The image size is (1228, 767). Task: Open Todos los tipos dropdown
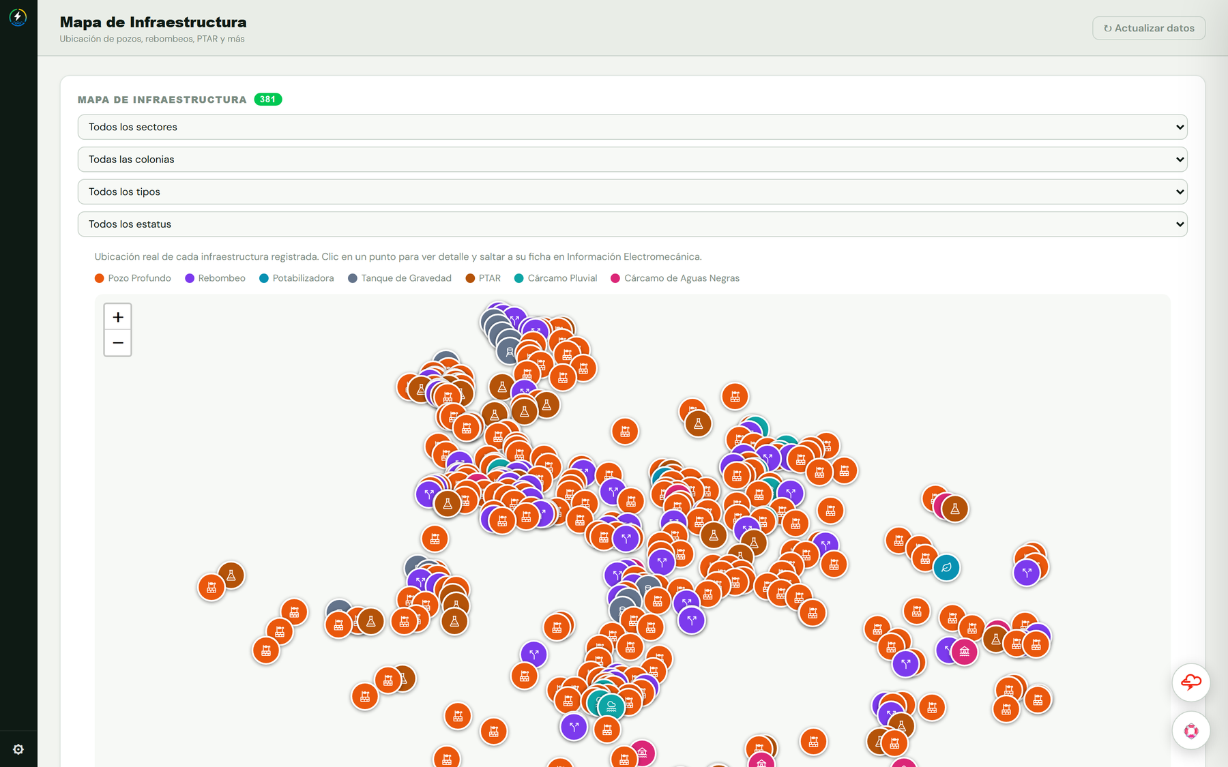coord(632,192)
